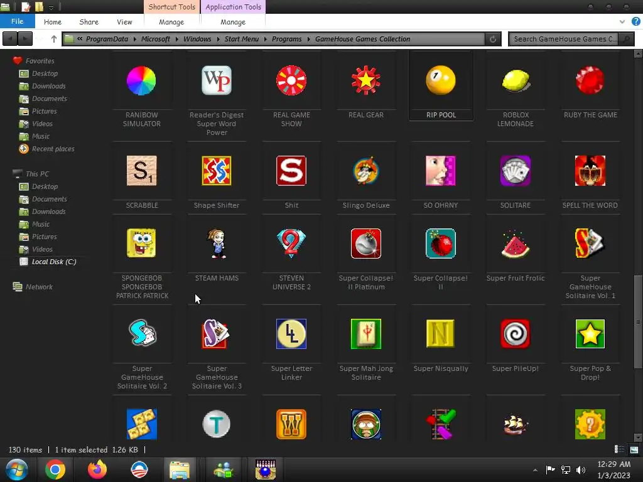
Task: Open the File ribbon tab
Action: [x=17, y=21]
